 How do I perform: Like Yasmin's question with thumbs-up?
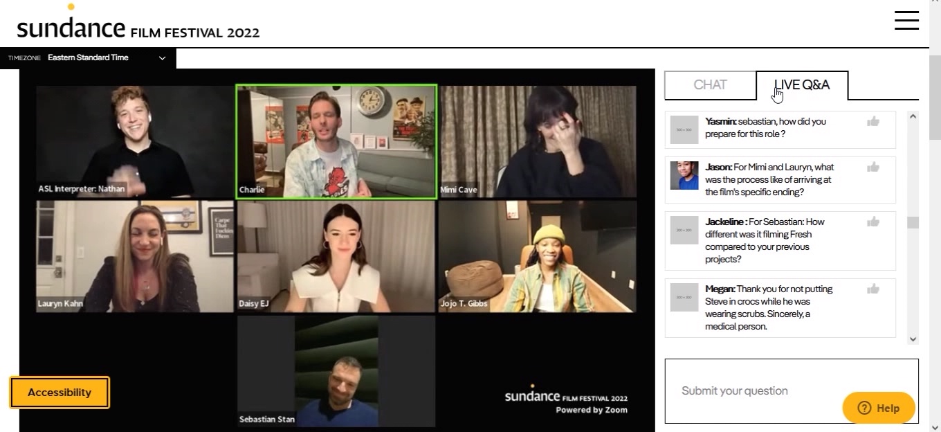873,122
